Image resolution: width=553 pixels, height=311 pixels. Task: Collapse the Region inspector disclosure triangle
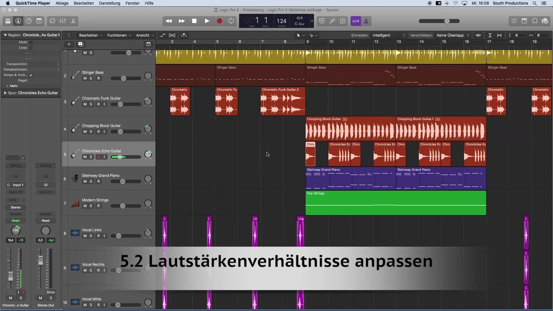(x=5, y=35)
